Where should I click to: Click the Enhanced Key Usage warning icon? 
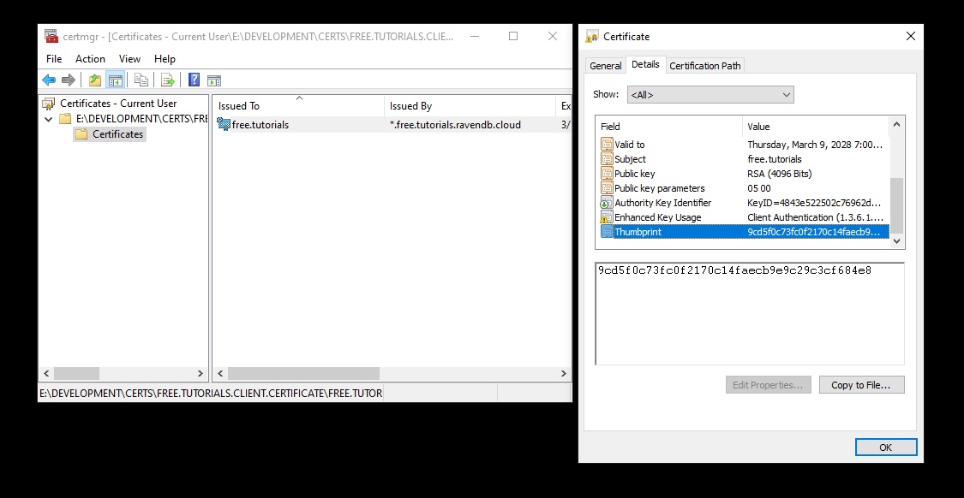[607, 217]
